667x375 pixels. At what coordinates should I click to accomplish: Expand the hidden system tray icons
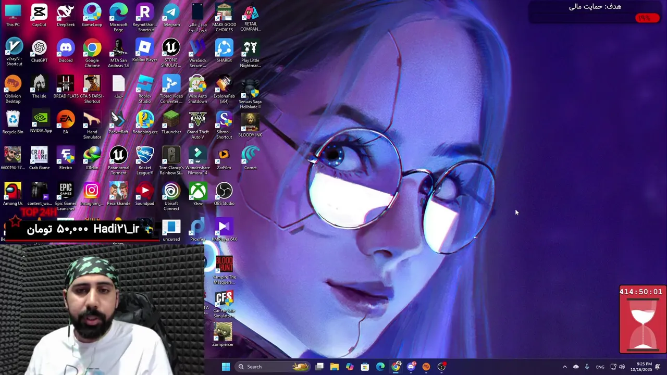tap(564, 367)
